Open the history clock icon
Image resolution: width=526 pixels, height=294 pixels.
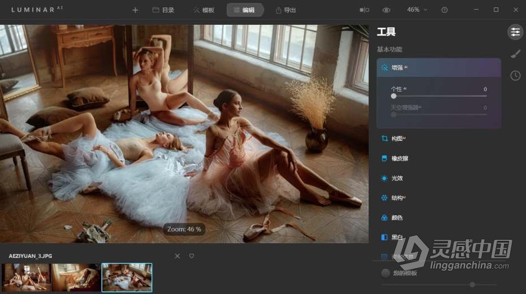[x=515, y=75]
